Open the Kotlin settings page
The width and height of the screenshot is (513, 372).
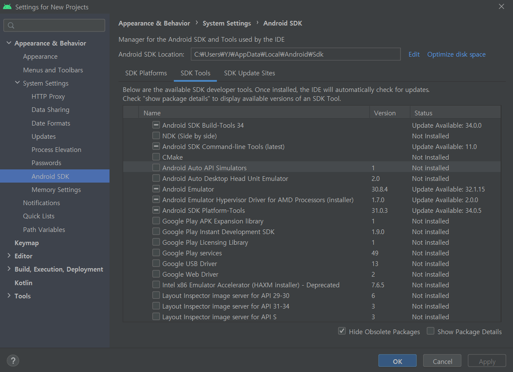tap(23, 283)
